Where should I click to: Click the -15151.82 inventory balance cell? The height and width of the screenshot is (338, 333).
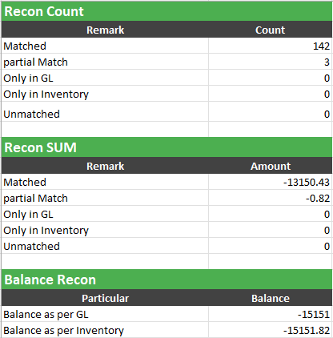tap(270, 330)
